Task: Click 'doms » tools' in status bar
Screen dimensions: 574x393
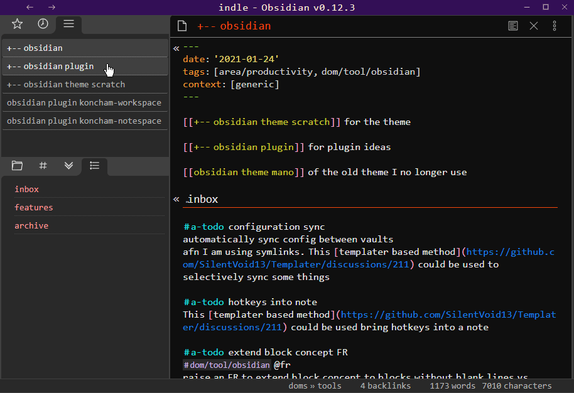Action: [315, 385]
